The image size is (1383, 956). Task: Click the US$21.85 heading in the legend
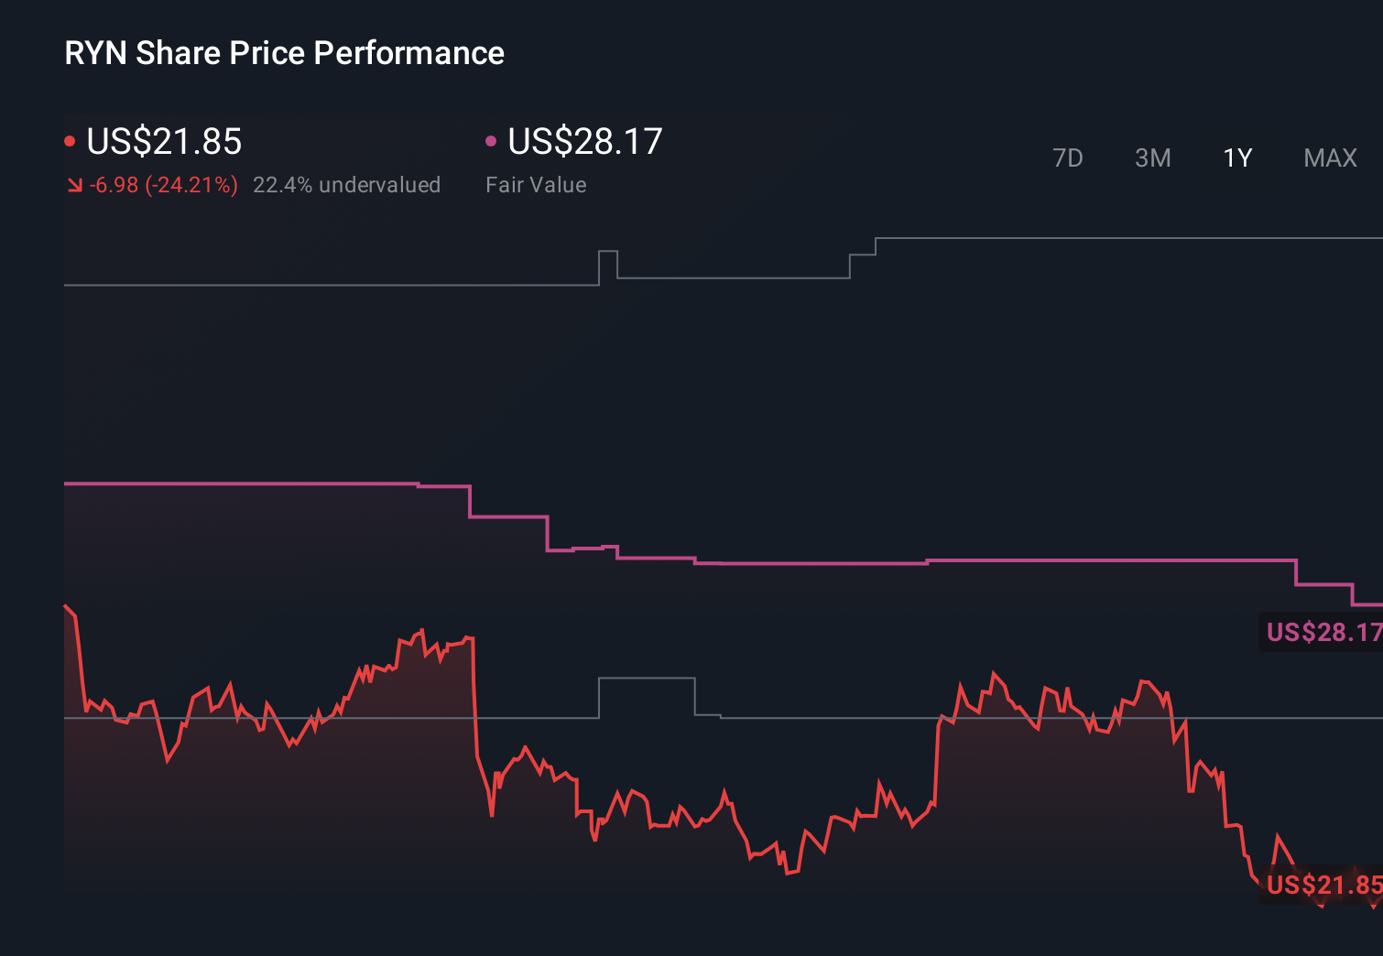[x=164, y=142]
